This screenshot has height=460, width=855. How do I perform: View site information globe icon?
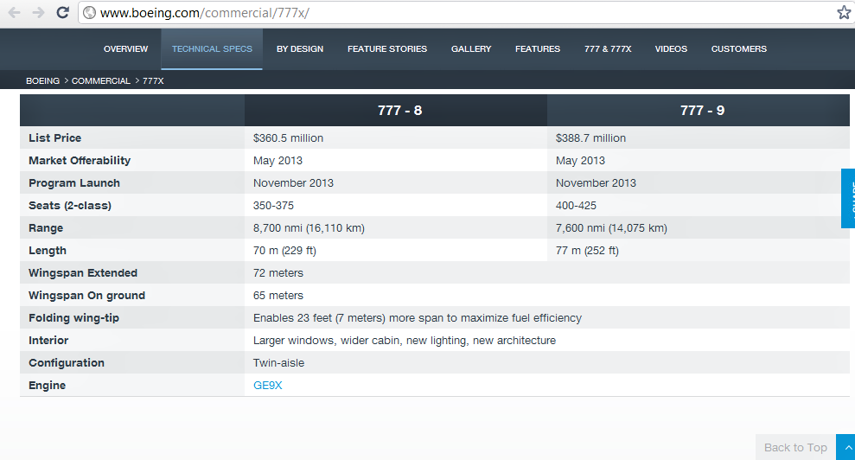point(89,13)
